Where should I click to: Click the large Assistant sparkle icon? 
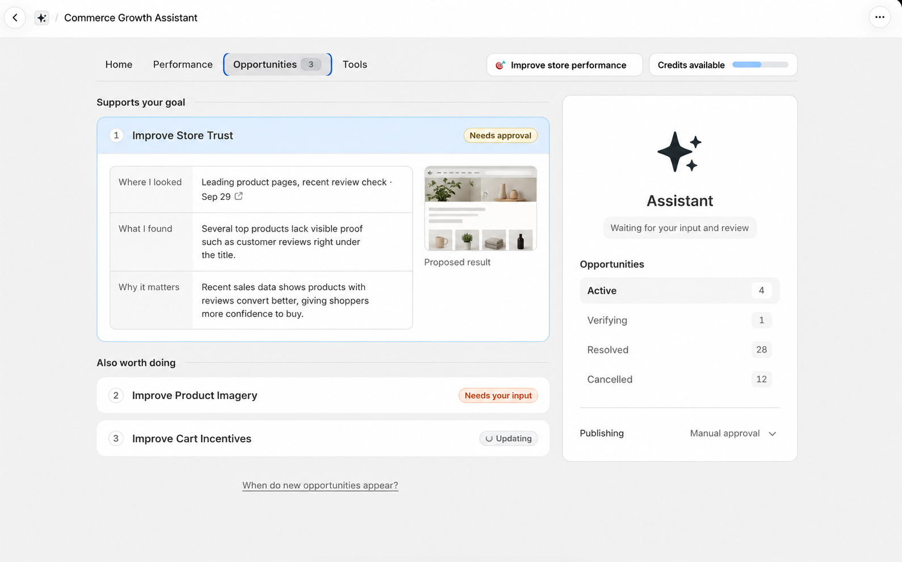[x=679, y=152]
